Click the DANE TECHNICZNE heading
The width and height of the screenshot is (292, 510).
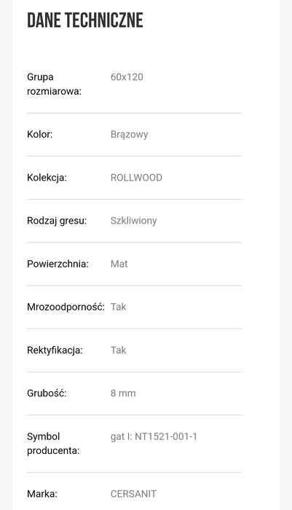85,20
